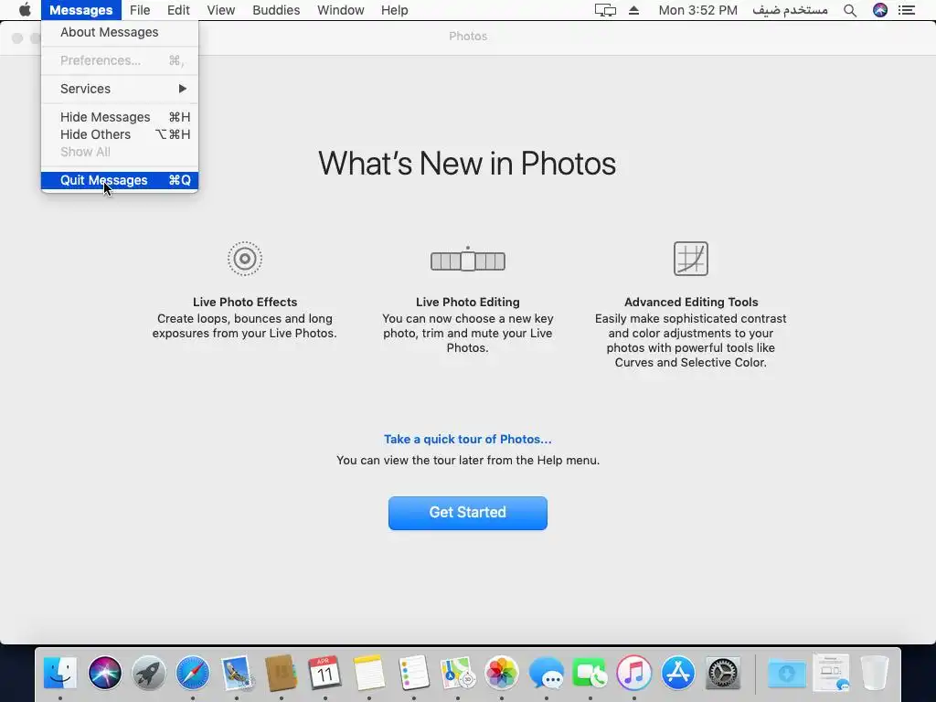
Task: Launch Siri from the Dock
Action: (104, 673)
